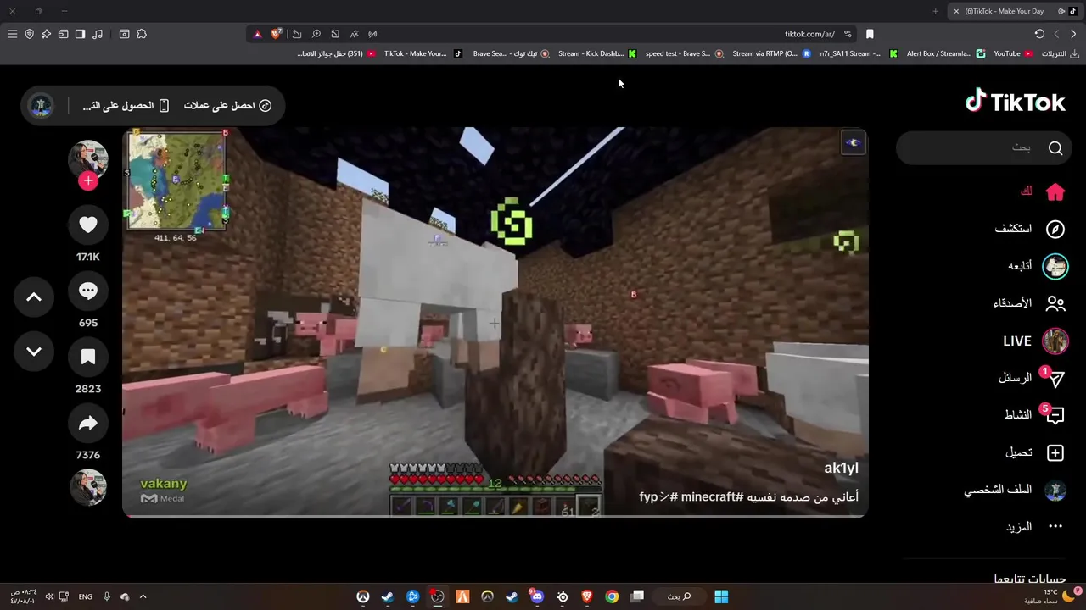Open Profile (الملف الشخصي) in the sidebar
Image resolution: width=1086 pixels, height=610 pixels.
1015,490
